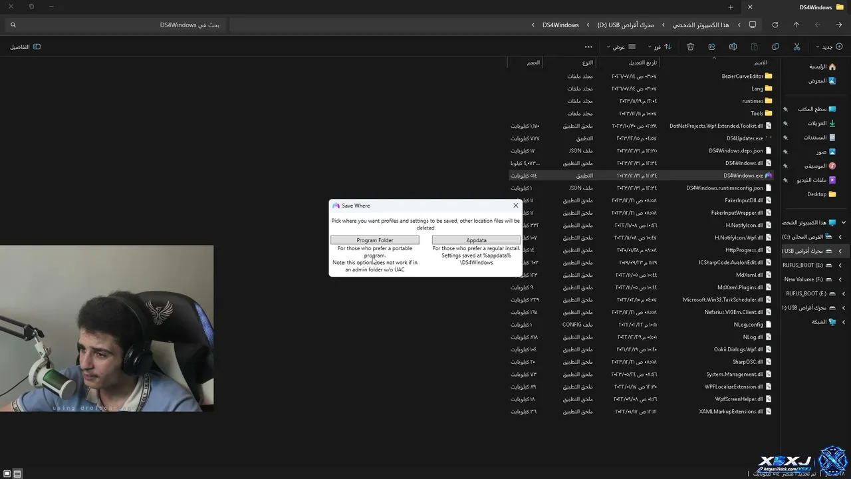Go up one folder level arrow
Viewport: 851px width, 479px height.
point(796,25)
